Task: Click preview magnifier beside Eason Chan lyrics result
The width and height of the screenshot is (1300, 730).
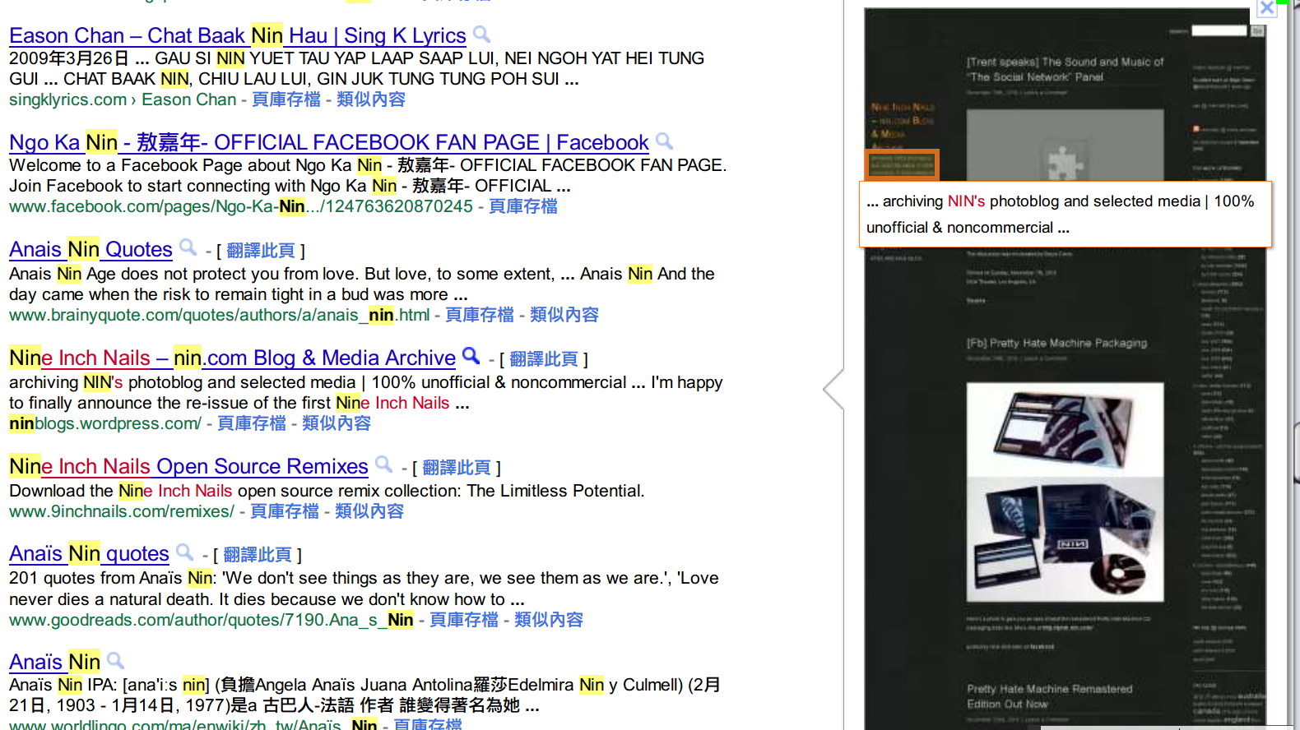Action: pos(482,35)
